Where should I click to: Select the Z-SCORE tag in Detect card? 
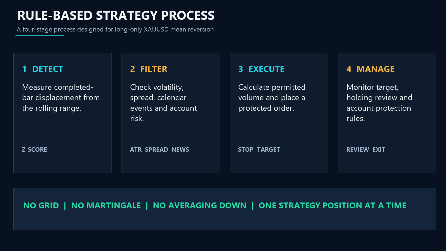(34, 149)
